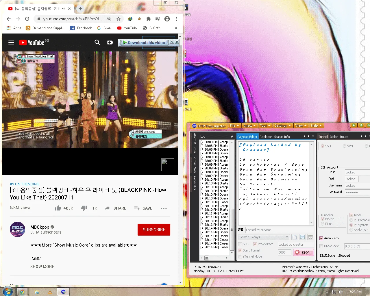Click the create video camera icon
370x296 pixels.
[110, 42]
